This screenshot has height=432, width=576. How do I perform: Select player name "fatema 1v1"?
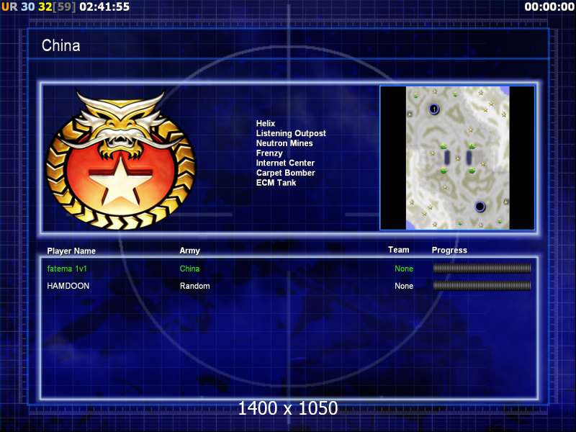click(x=67, y=269)
